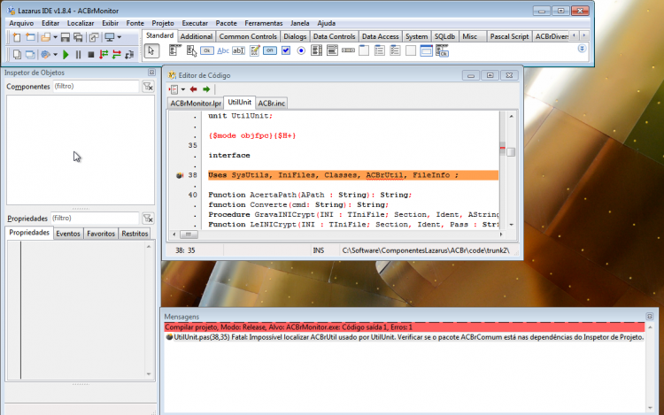
Task: Click the Step Into debug icon
Action: coord(104,54)
